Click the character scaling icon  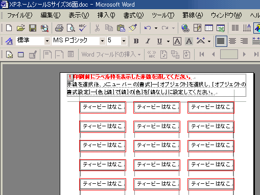point(201,41)
